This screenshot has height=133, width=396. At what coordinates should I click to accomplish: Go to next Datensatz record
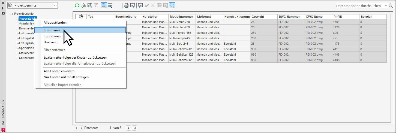click(128, 128)
